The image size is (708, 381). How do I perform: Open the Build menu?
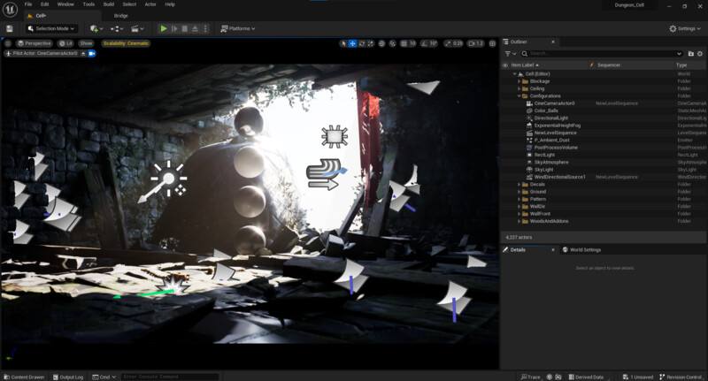[x=108, y=4]
